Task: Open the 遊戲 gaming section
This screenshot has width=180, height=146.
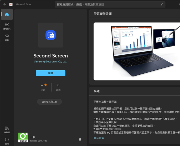Action: [7, 38]
